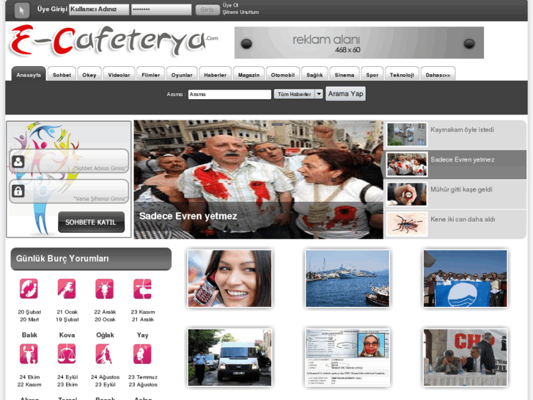
Task: Open headline Kene iki can daha aldı
Action: click(x=463, y=219)
